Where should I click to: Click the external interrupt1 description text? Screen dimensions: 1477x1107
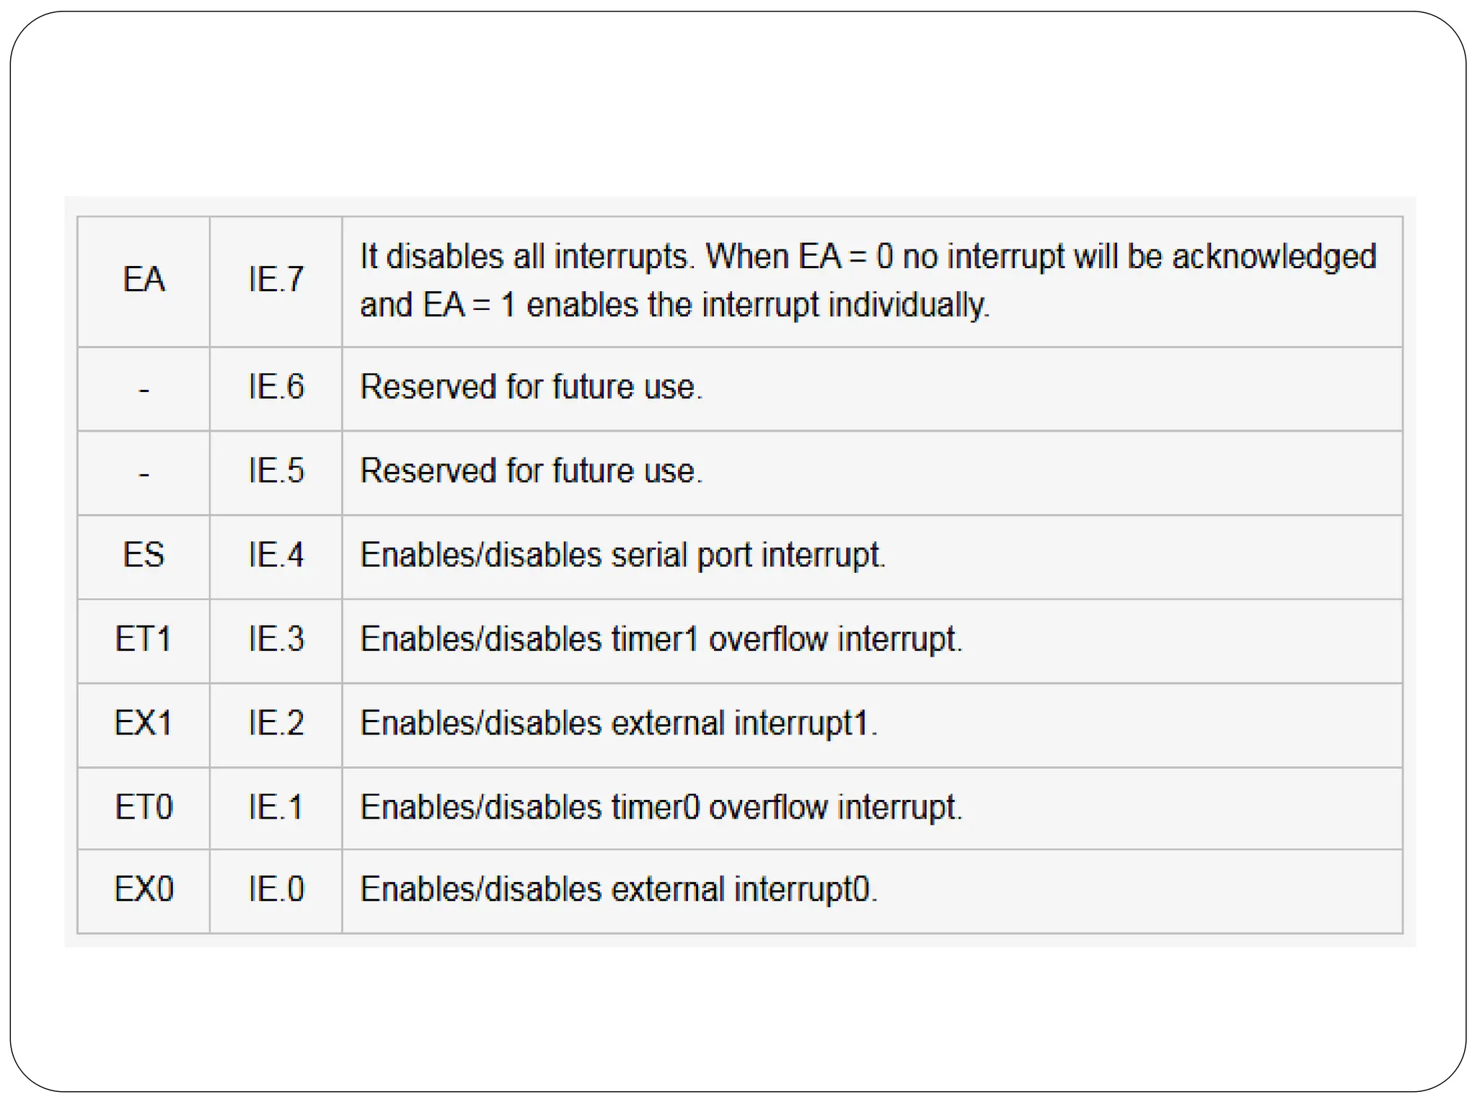tap(619, 723)
